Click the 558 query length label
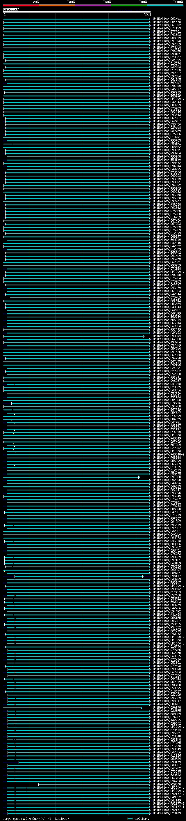The height and width of the screenshot is (821, 186). (x=146, y=15)
